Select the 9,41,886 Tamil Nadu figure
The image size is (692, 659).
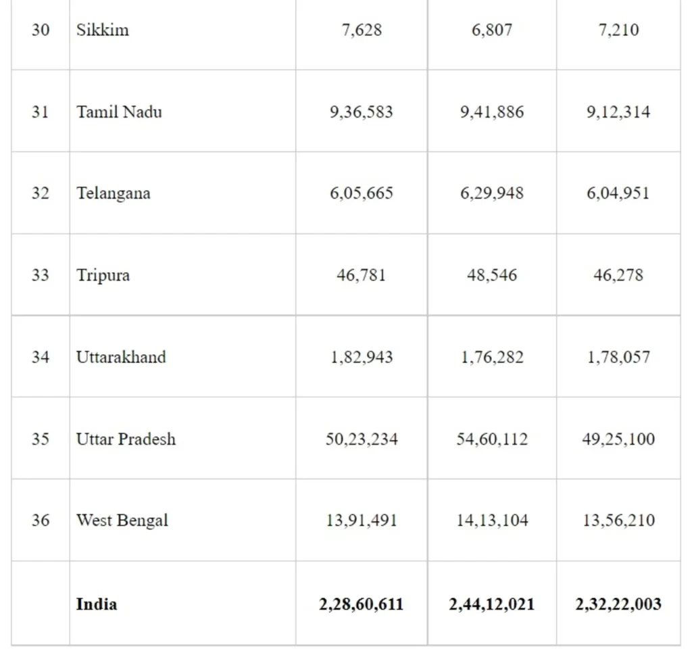(x=492, y=112)
